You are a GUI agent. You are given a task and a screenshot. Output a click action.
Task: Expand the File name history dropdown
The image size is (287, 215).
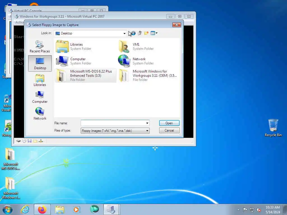pos(147,123)
